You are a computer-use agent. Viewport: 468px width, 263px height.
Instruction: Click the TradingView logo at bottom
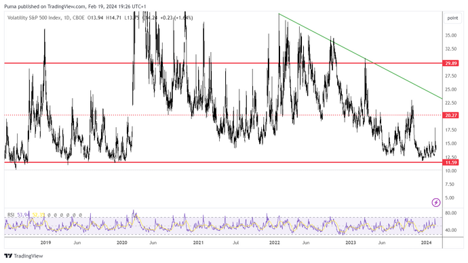[x=24, y=256]
